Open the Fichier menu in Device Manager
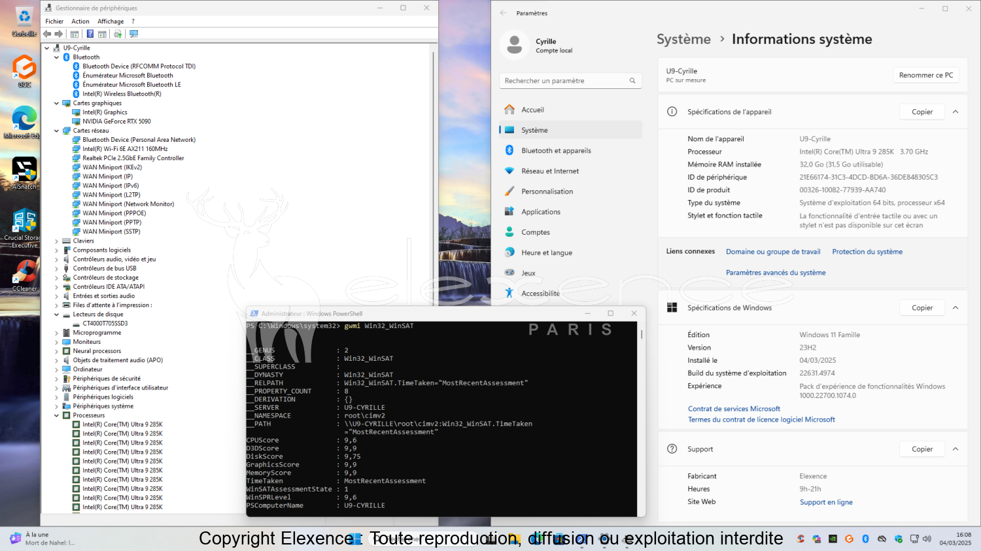Screen dimensions: 981x551 tap(54, 22)
